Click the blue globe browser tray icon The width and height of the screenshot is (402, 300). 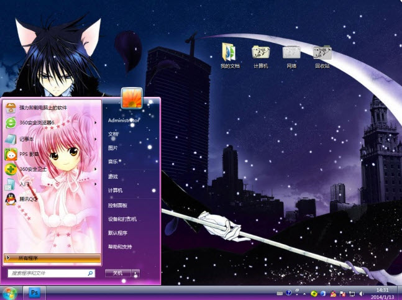click(x=323, y=294)
